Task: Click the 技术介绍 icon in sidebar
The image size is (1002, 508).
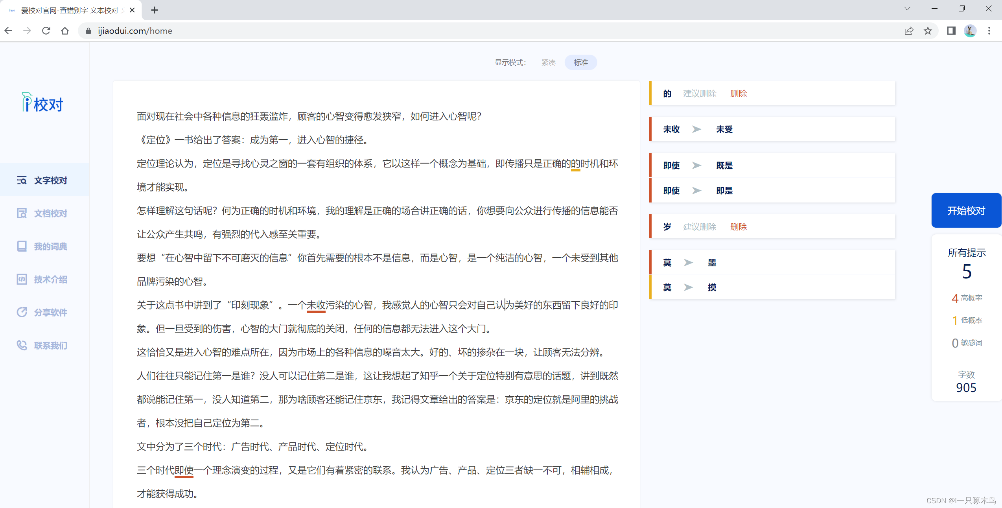Action: click(22, 280)
